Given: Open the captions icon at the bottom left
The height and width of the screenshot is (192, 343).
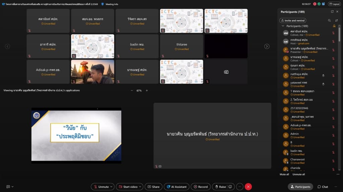Looking at the screenshot, I should click(x=8, y=187).
